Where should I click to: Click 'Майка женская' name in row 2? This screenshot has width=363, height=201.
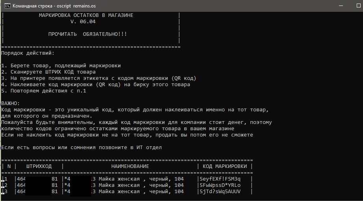coord(119,185)
